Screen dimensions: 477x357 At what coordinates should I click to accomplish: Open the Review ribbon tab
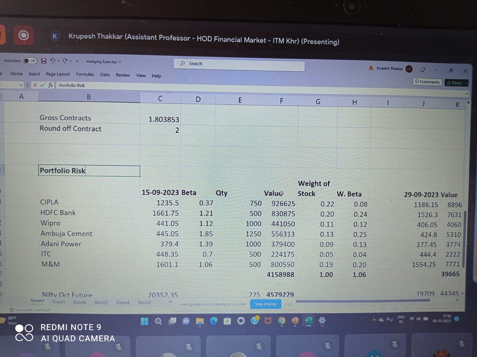point(123,75)
